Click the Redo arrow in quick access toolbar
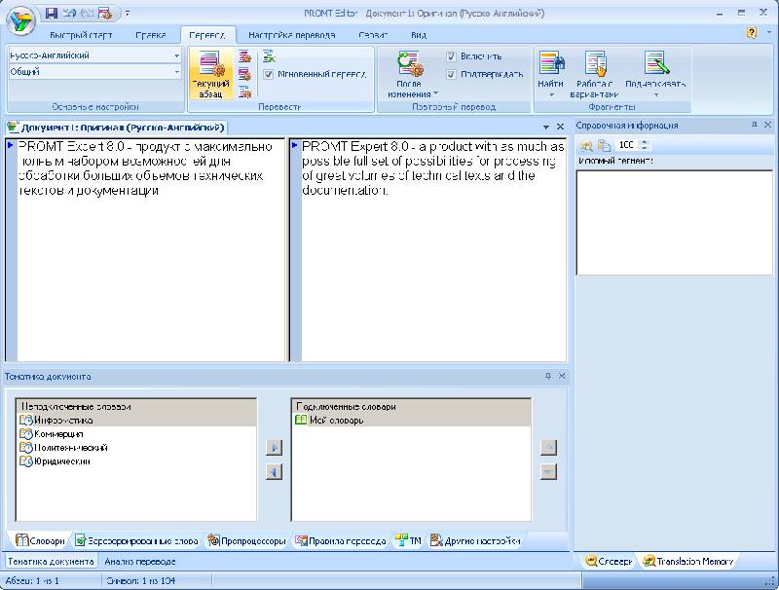779x590 pixels. point(87,14)
